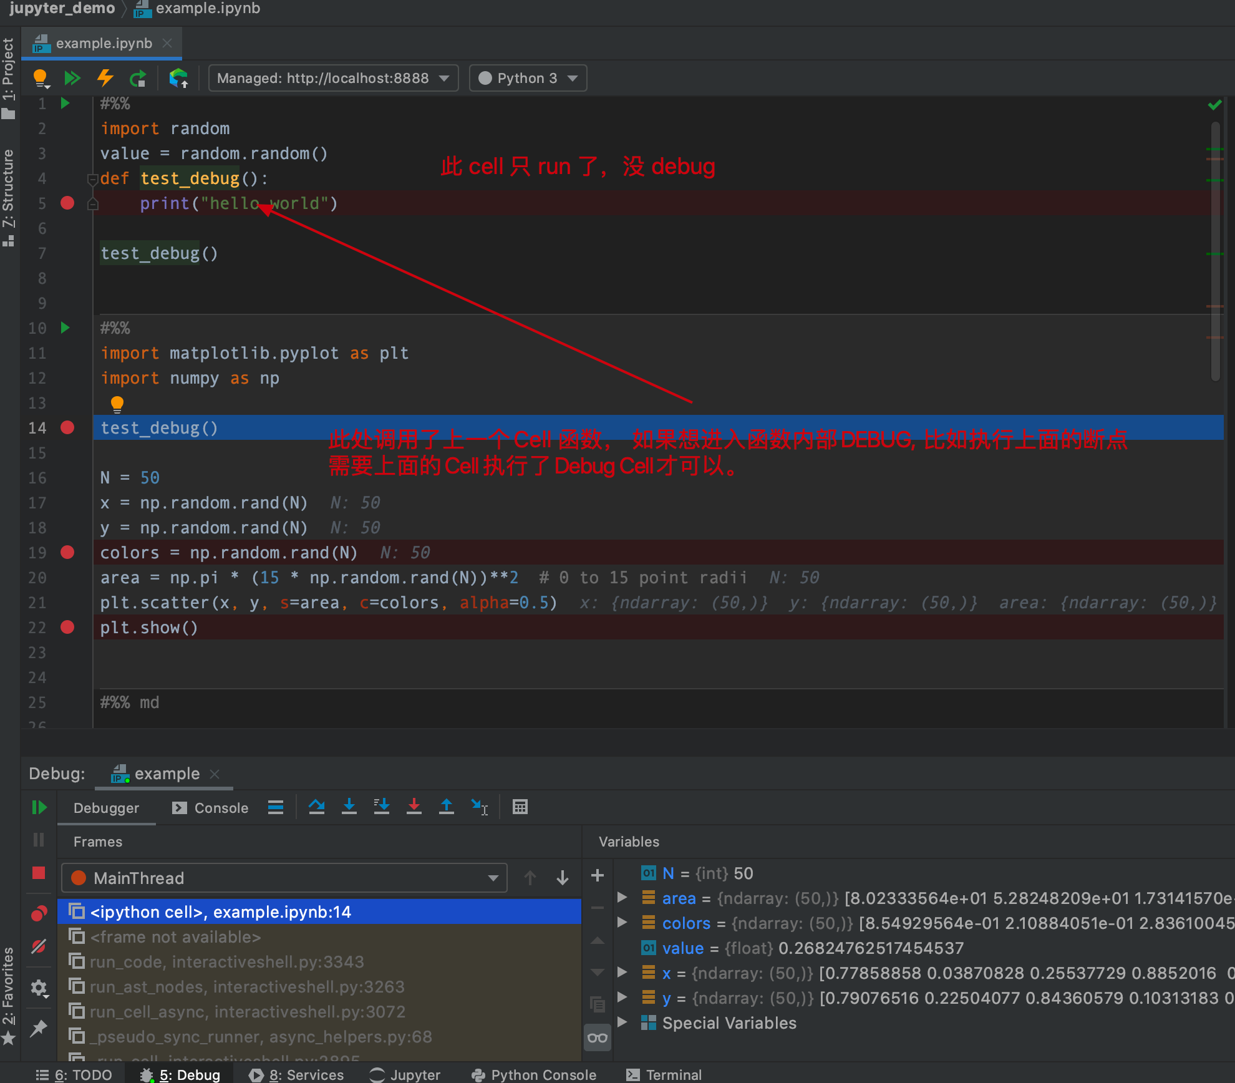Toggle breakpoint on line 19 colors assignment
Viewport: 1235px width, 1083px height.
tap(67, 552)
